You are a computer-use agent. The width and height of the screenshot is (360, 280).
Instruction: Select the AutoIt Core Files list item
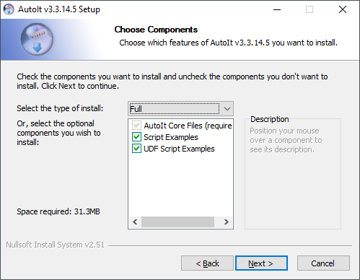click(x=188, y=126)
